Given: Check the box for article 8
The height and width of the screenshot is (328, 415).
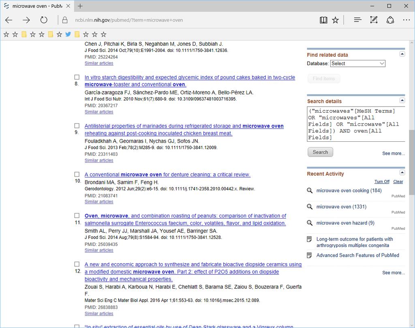Looking at the screenshot, I should click(x=77, y=77).
